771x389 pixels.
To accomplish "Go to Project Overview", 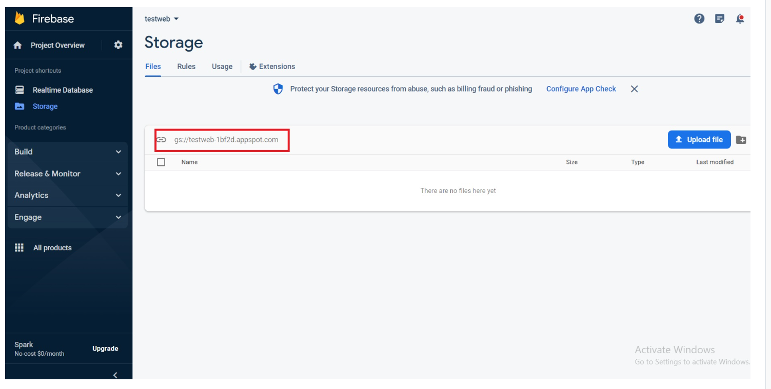I will point(57,45).
